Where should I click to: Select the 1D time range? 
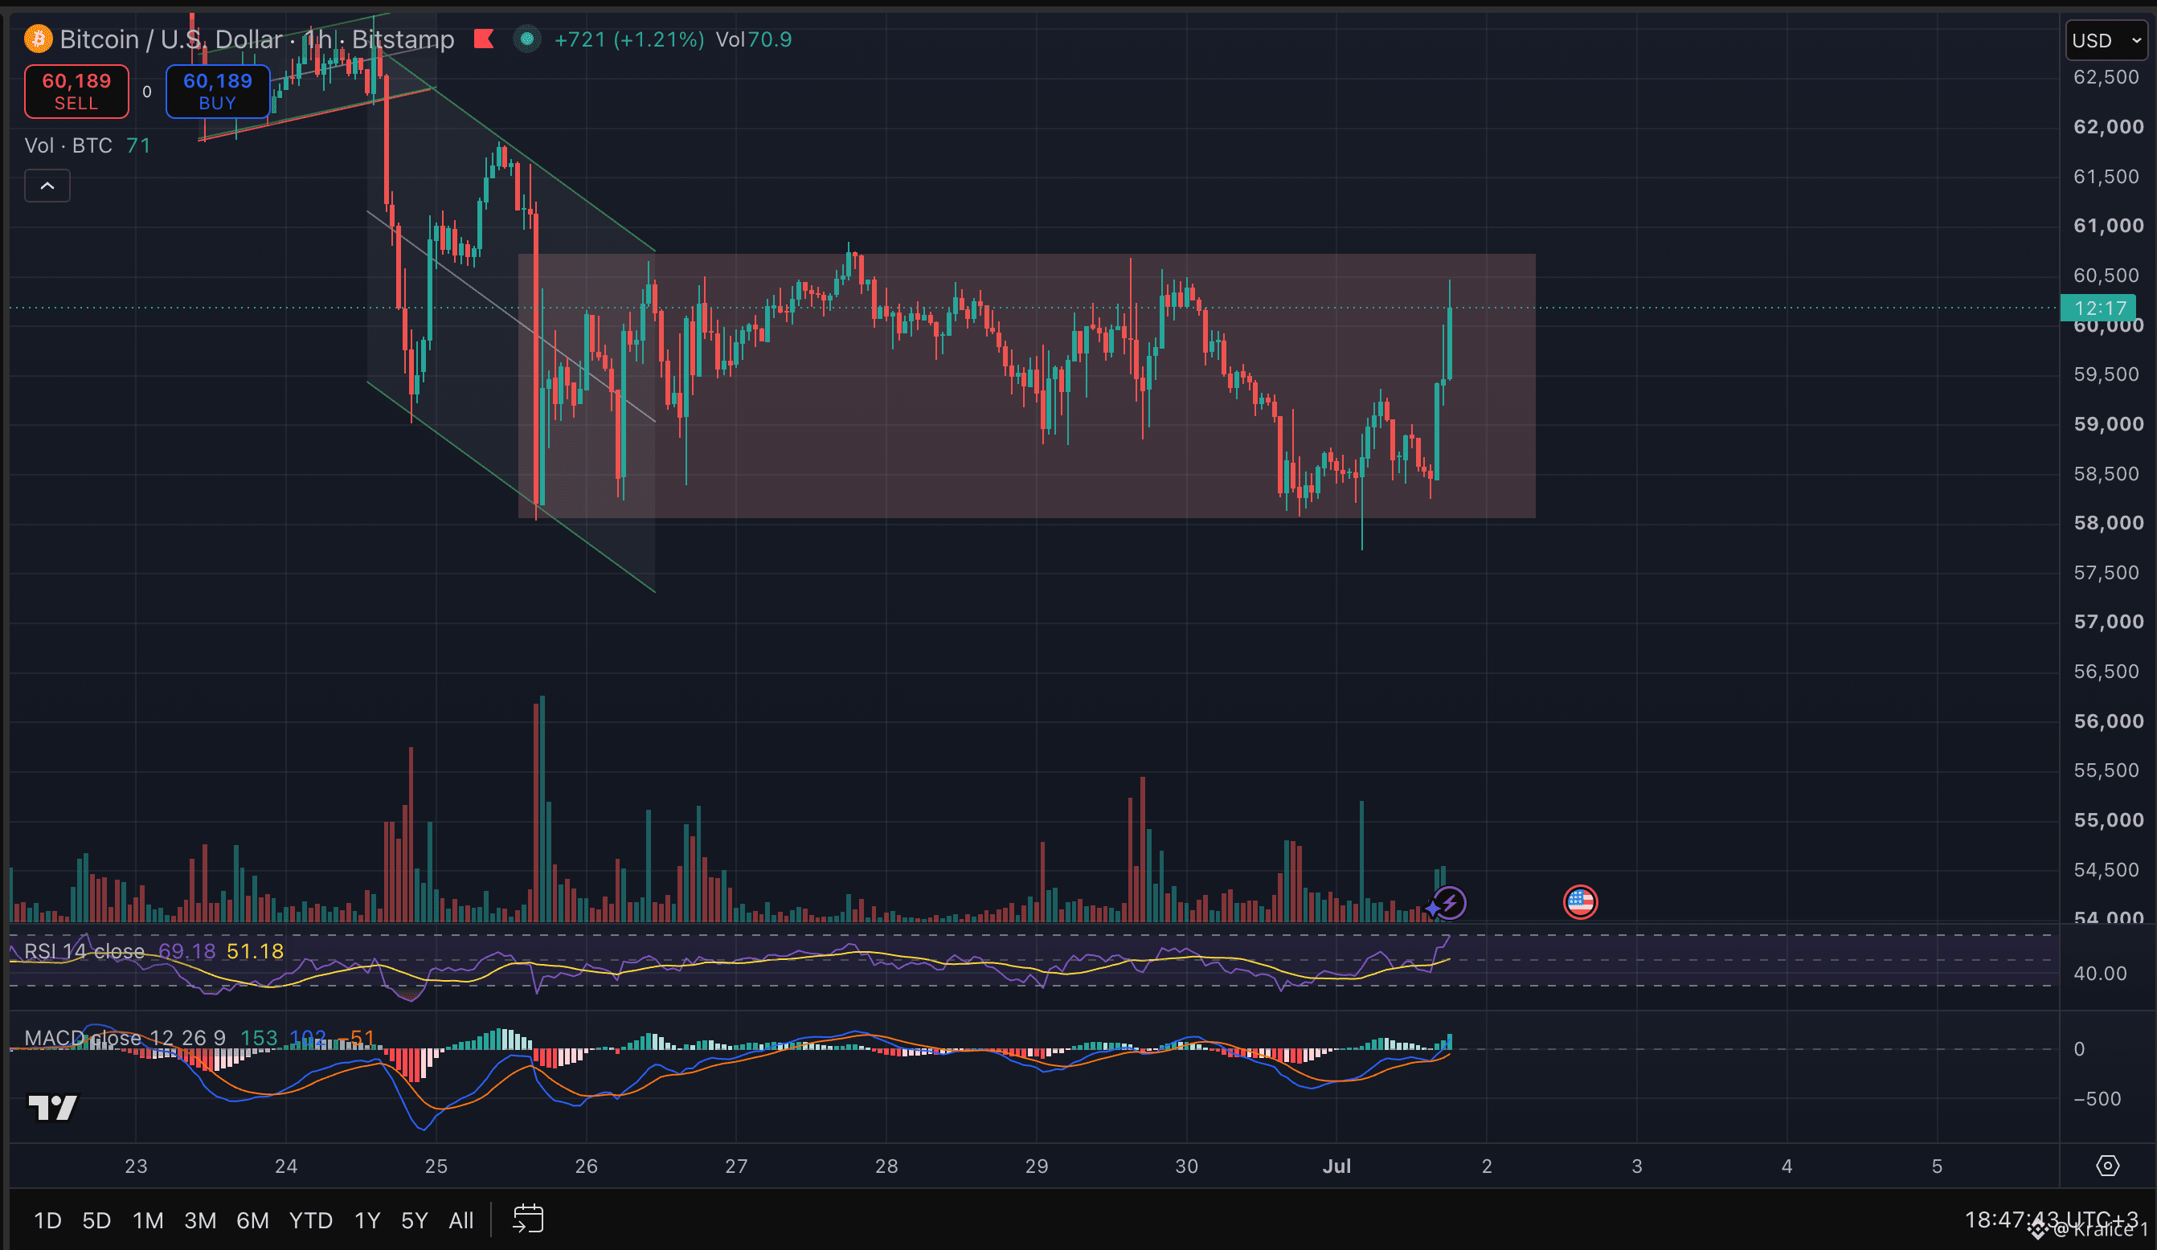tap(47, 1220)
